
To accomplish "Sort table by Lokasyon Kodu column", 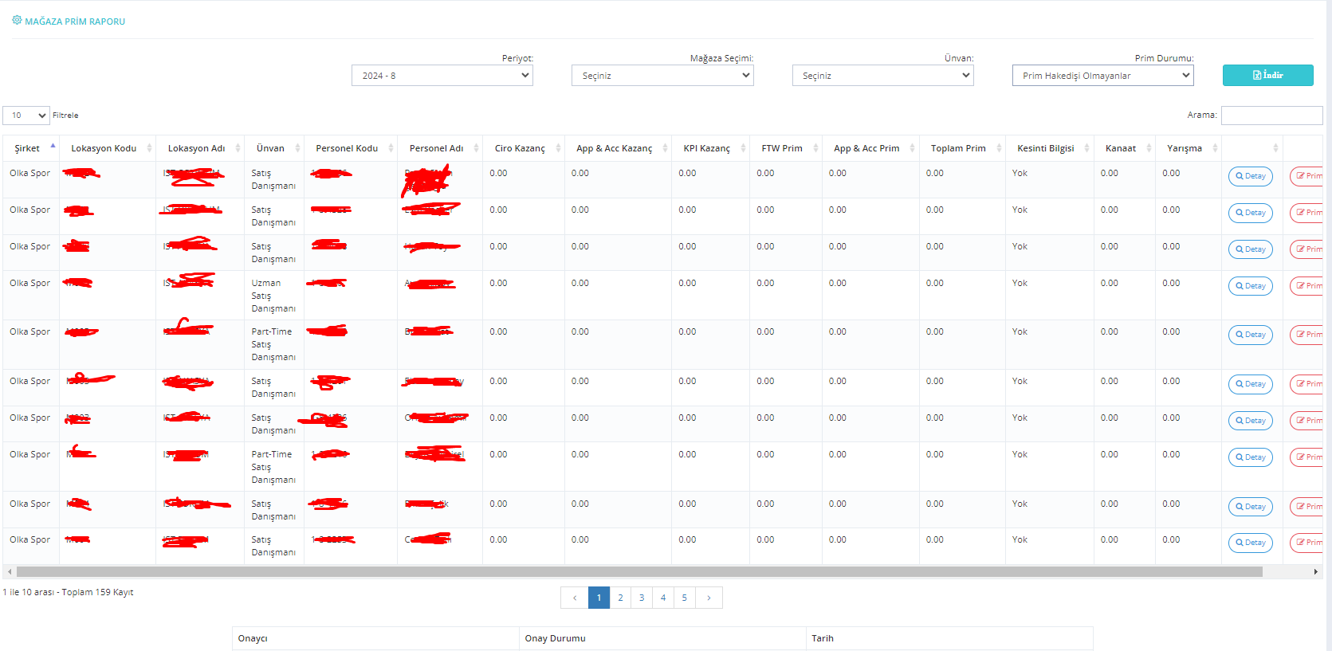I will pos(108,148).
